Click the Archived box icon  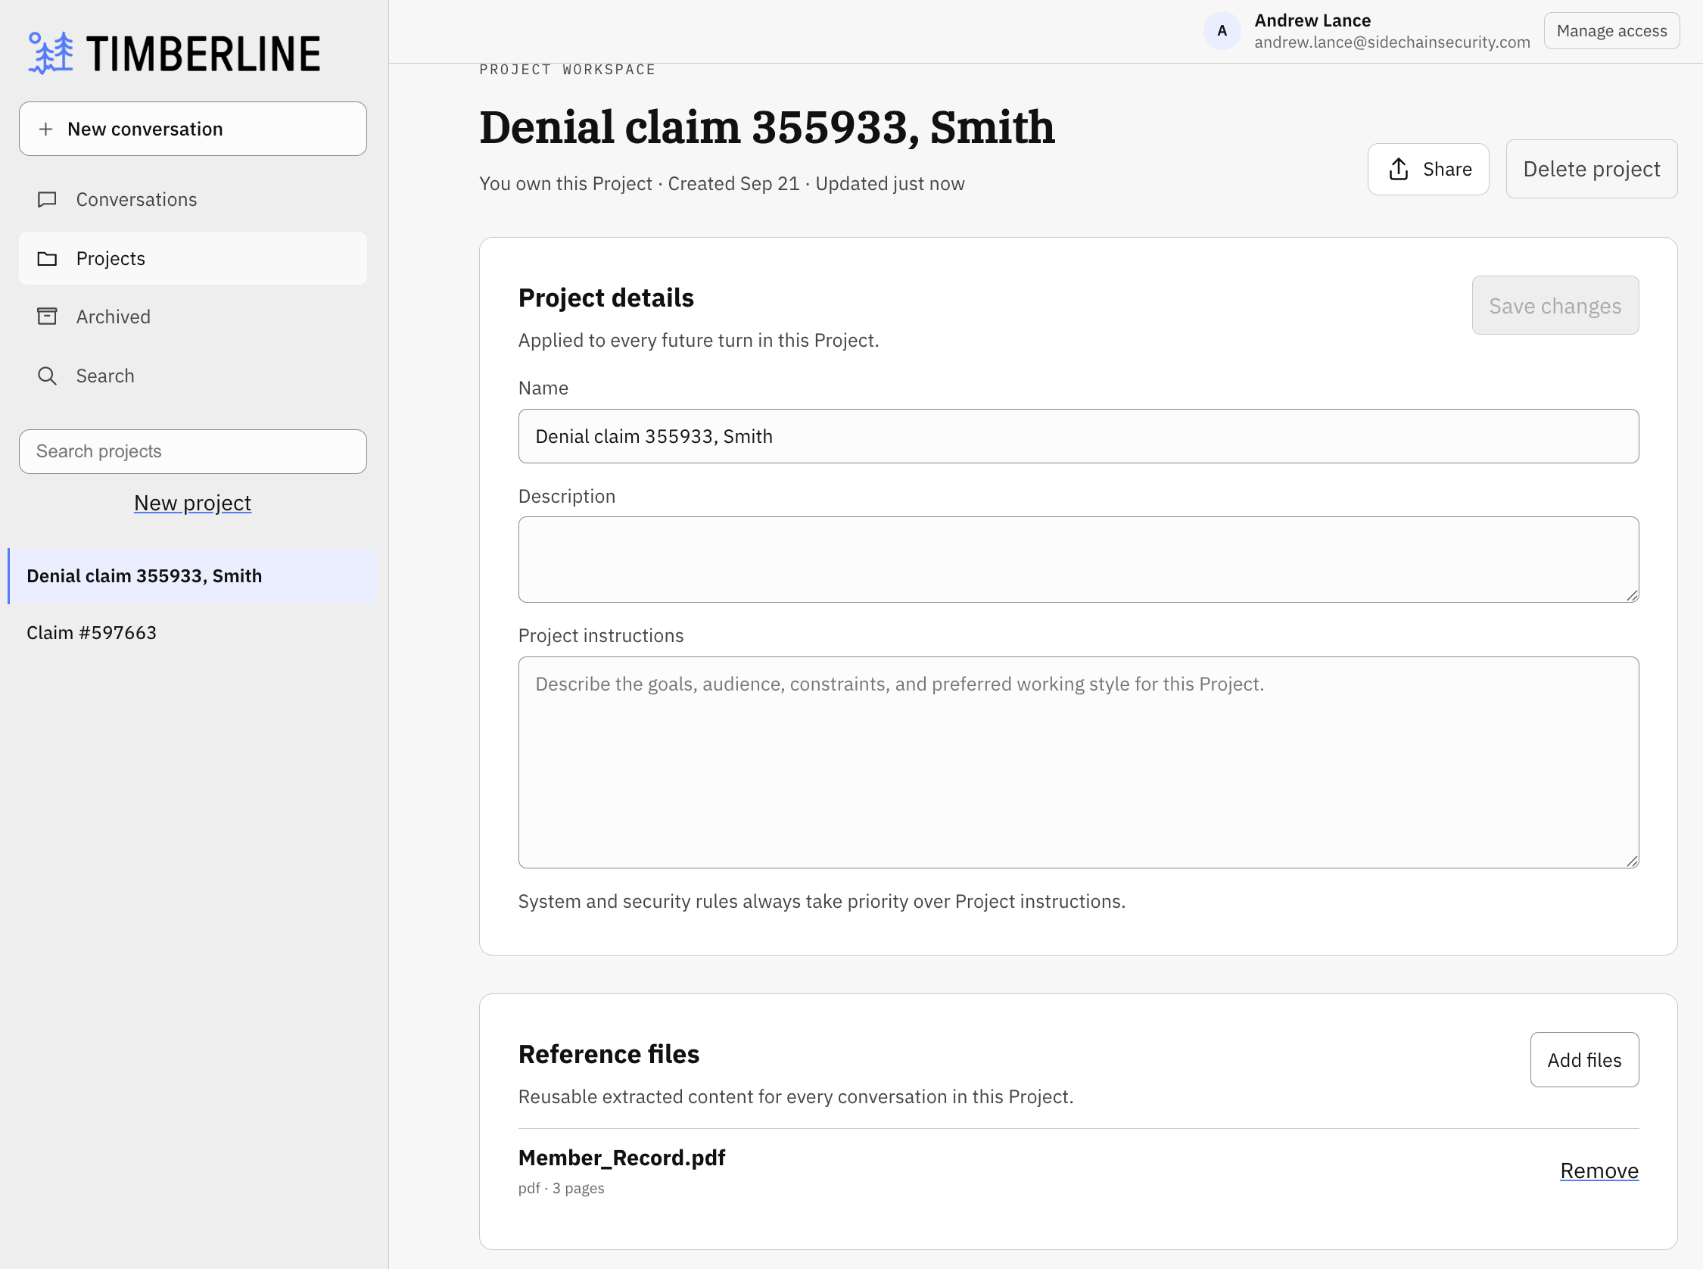(x=48, y=316)
